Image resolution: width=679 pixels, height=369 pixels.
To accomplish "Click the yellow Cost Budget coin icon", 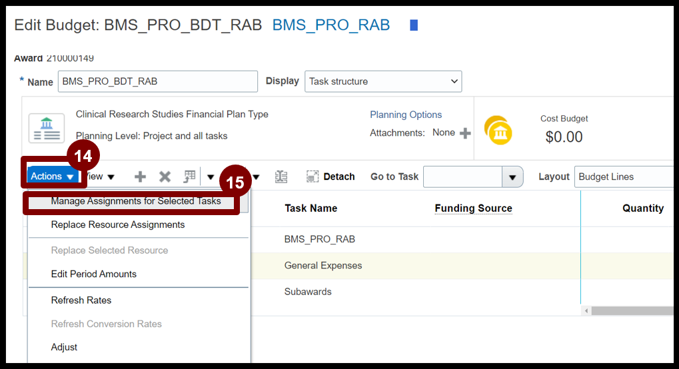I will [498, 131].
